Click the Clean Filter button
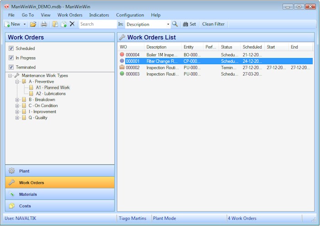This screenshot has height=226, width=320. tap(213, 24)
